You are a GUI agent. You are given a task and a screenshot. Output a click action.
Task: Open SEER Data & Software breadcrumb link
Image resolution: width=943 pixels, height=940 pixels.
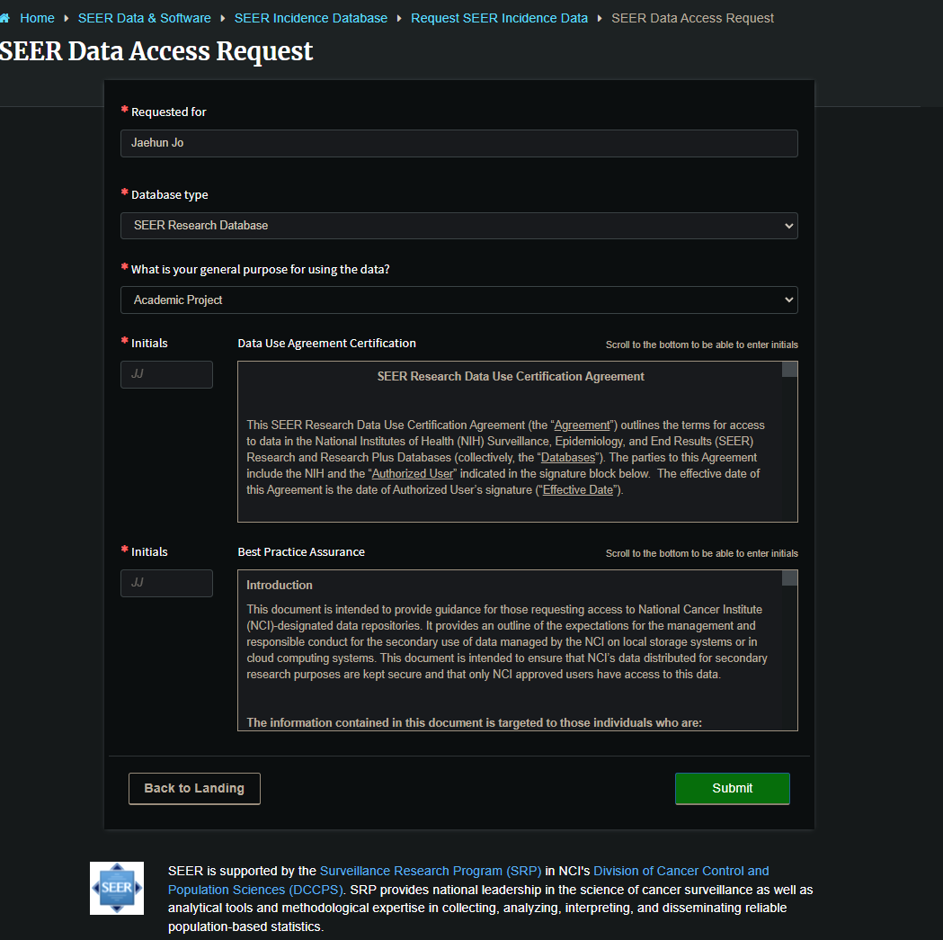click(145, 18)
